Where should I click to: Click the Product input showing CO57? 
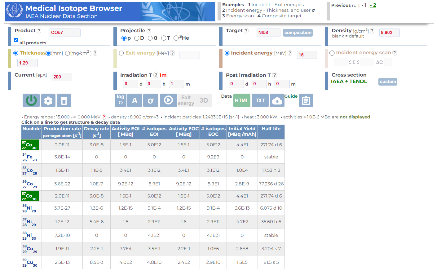(61, 33)
